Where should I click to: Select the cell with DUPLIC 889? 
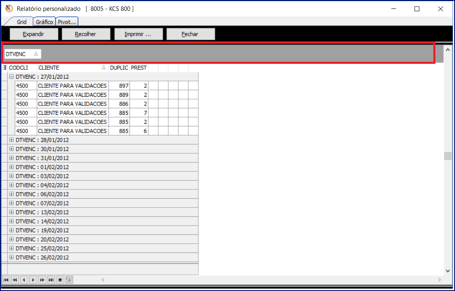[119, 95]
